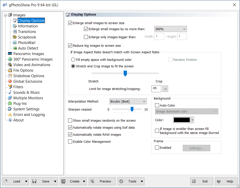Click the Panoramic Images filmstrip icon
Screen dimensions: 240x188
coord(10,54)
